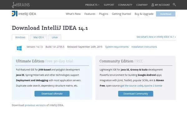Open the Features page
Viewport: 187px width, 118px height.
pos(90,14)
